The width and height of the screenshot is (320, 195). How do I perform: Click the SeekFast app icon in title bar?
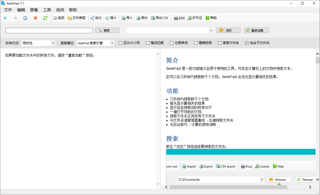(3, 3)
